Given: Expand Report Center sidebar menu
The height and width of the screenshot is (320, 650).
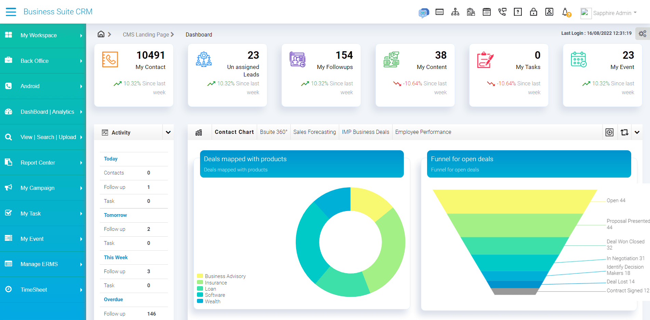Looking at the screenshot, I should tap(43, 163).
